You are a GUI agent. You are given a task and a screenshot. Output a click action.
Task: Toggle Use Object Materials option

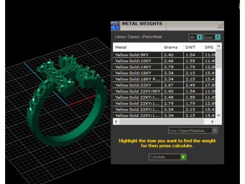[x=193, y=130]
